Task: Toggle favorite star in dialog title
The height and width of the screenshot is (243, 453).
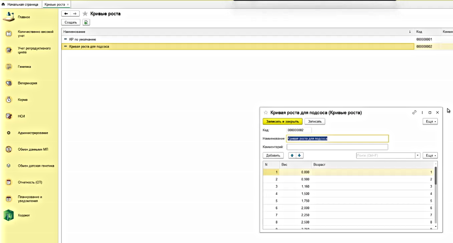Action: (266, 113)
